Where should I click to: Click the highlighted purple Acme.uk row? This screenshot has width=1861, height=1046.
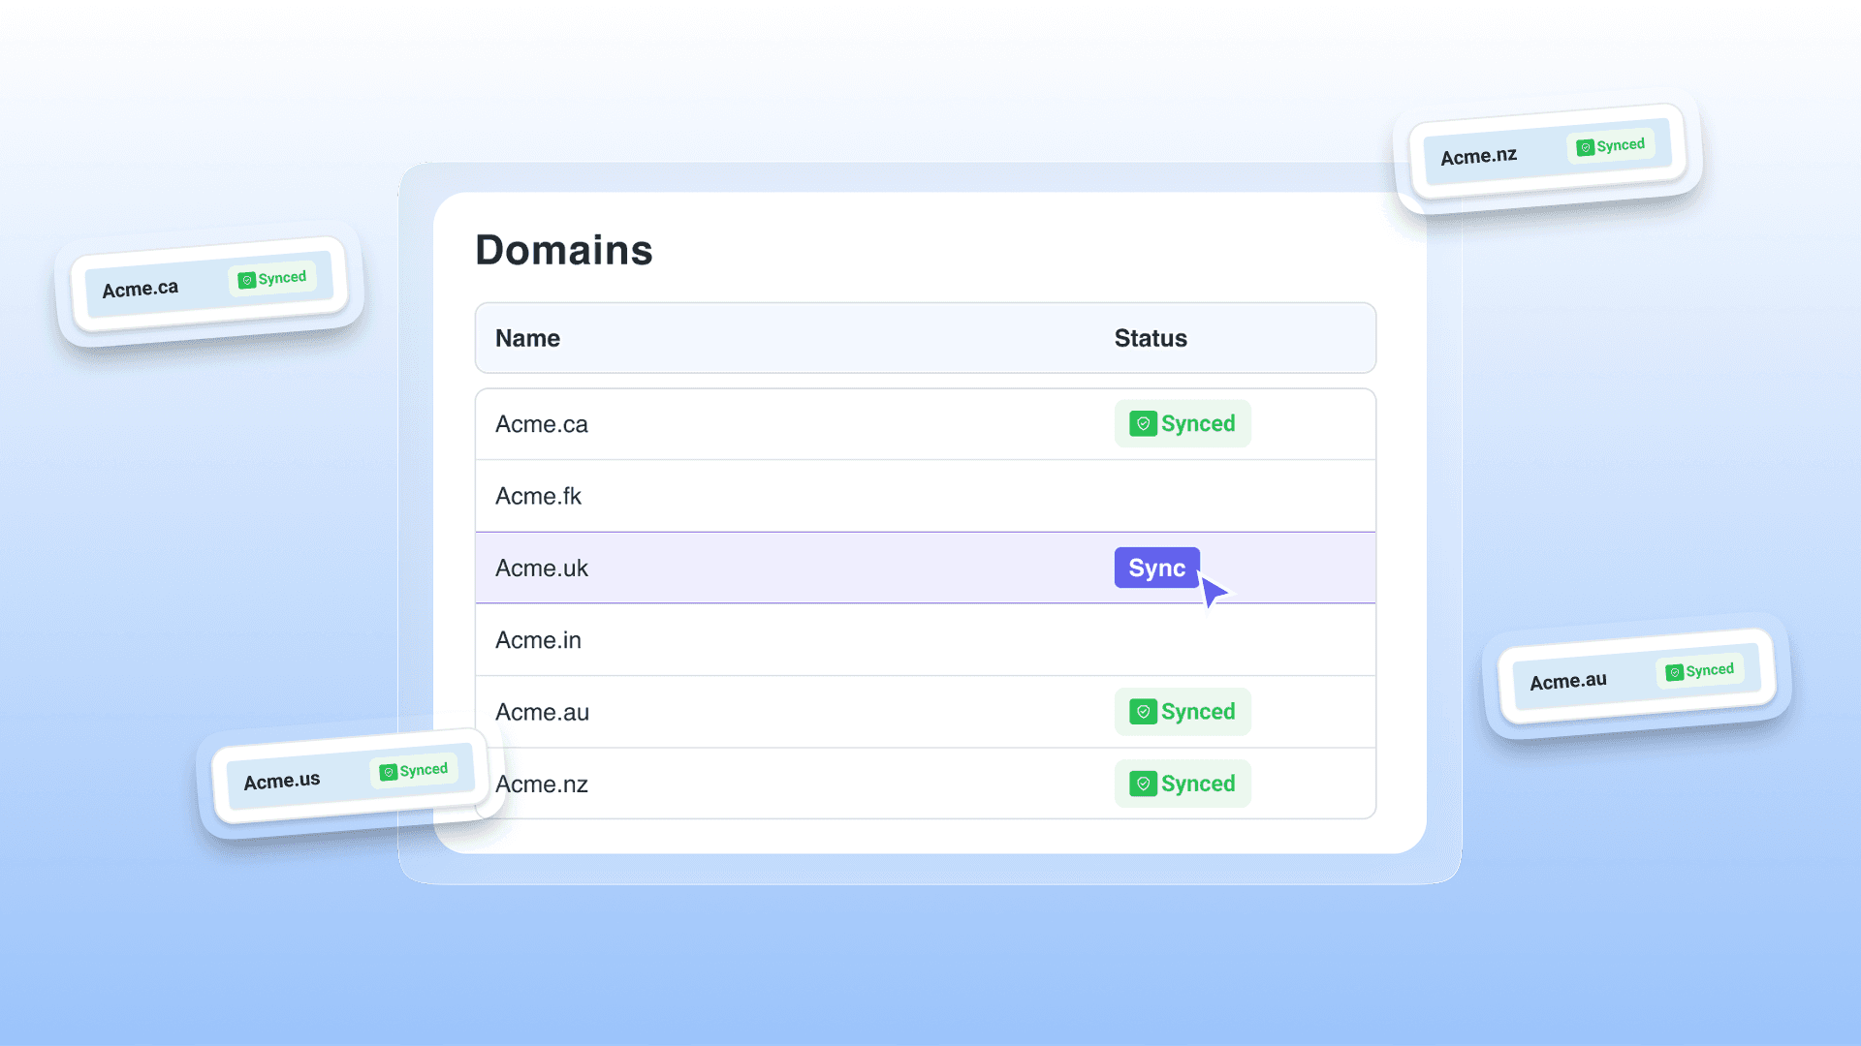[775, 568]
